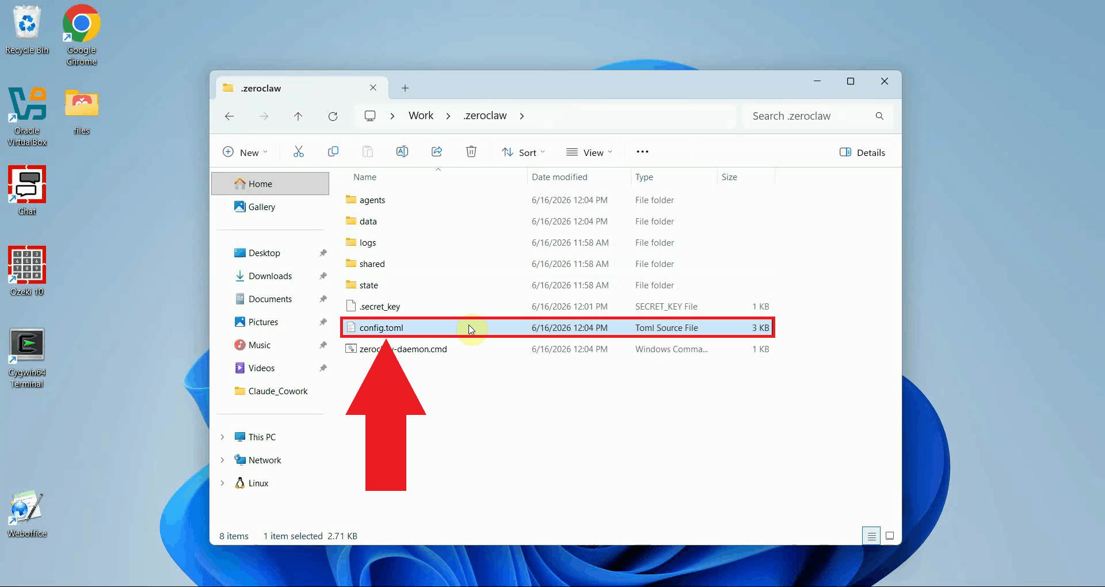Go back with the left arrow
This screenshot has height=587, width=1105.
[x=229, y=116]
